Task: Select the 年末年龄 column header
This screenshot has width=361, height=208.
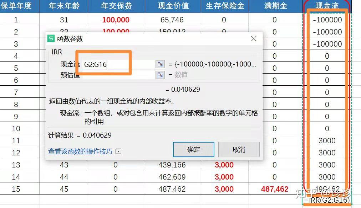Action: (x=64, y=6)
